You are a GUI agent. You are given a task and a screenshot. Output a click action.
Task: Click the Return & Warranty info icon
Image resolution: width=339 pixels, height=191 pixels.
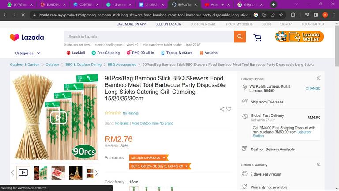(318, 164)
